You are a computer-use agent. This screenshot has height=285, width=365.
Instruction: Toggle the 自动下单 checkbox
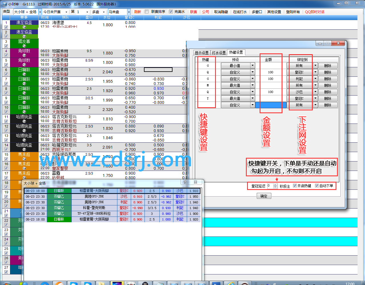click(x=317, y=186)
